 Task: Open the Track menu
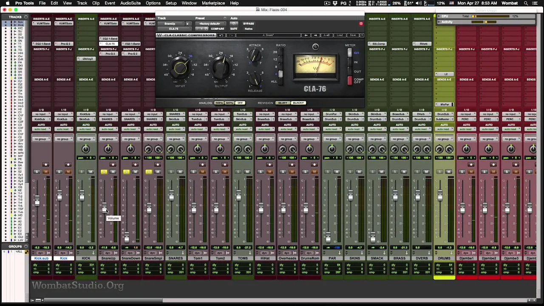click(x=82, y=3)
